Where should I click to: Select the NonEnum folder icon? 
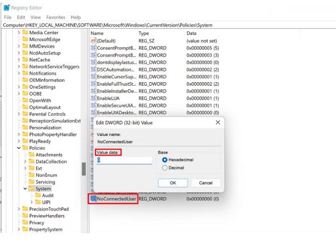pyautogui.click(x=32, y=175)
